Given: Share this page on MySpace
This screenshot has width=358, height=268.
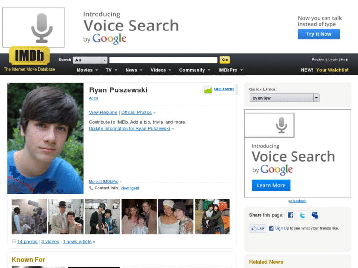Looking at the screenshot, I should [x=315, y=215].
